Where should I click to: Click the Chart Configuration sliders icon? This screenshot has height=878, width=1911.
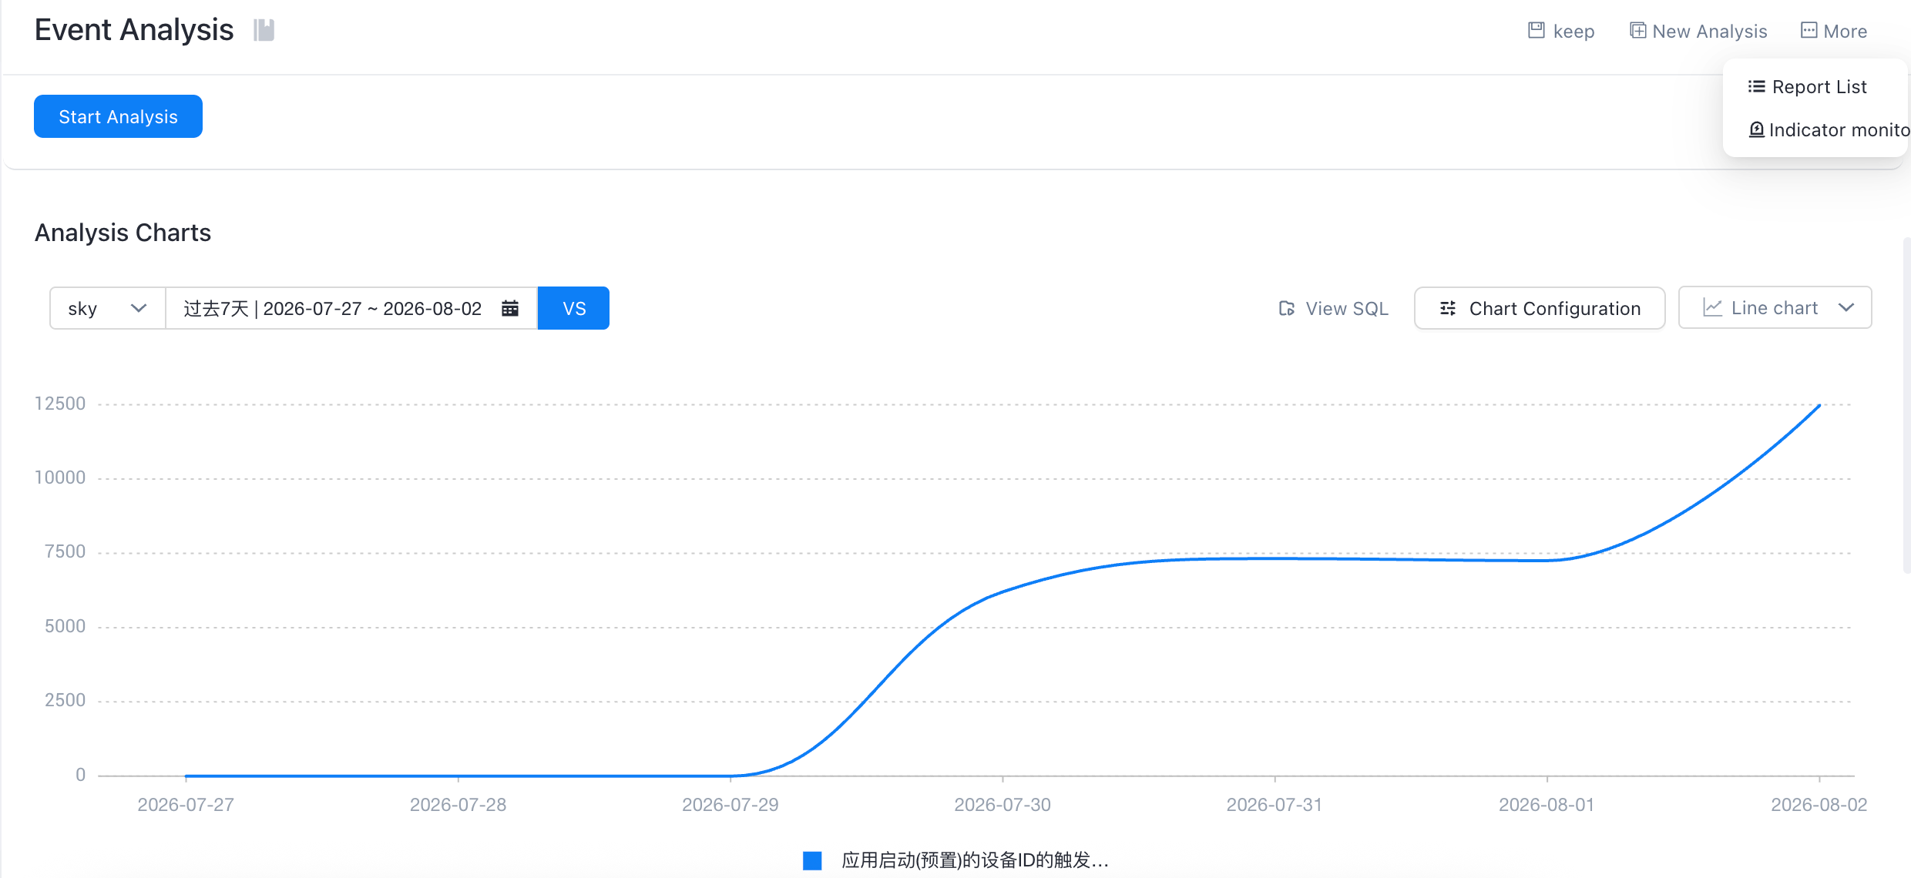[1448, 308]
